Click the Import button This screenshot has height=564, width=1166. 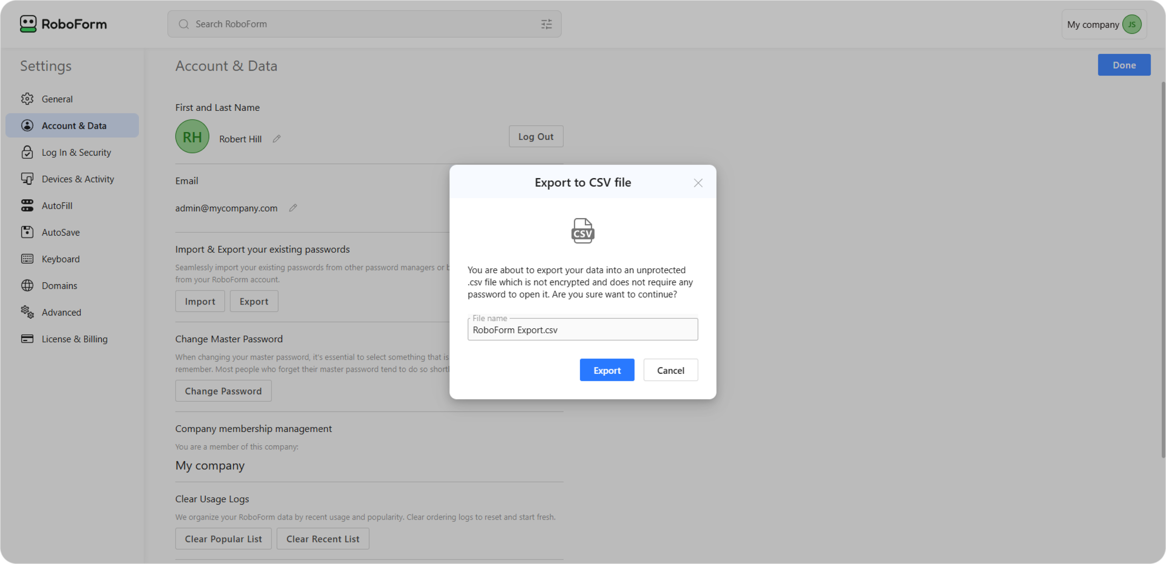200,301
